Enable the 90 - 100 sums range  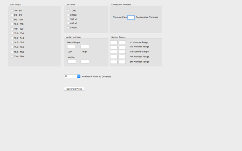coord(12,19)
